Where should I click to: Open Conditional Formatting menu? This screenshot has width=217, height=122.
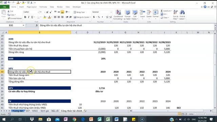click(118, 15)
